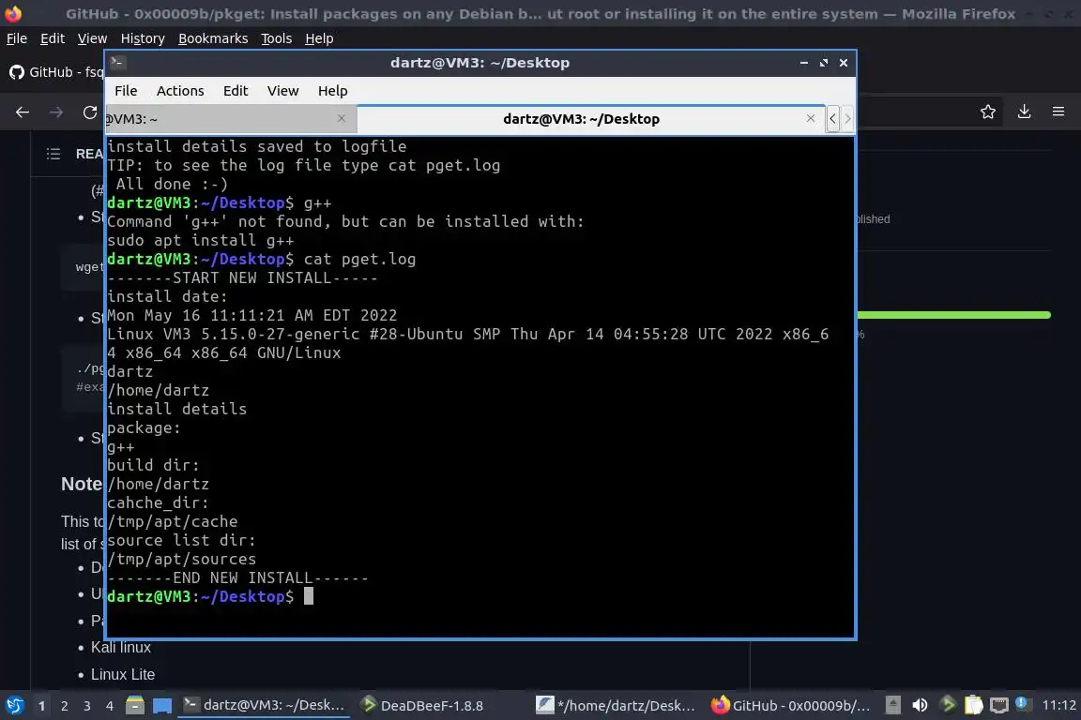
Task: Open the file manager from the taskbar
Action: pos(135,705)
